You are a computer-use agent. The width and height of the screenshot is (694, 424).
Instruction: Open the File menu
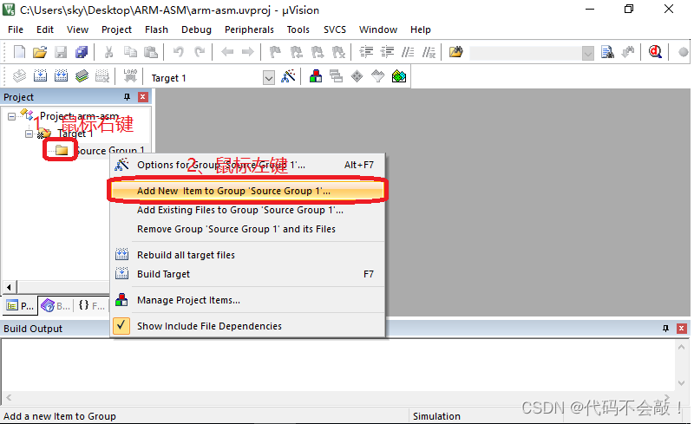(16, 29)
